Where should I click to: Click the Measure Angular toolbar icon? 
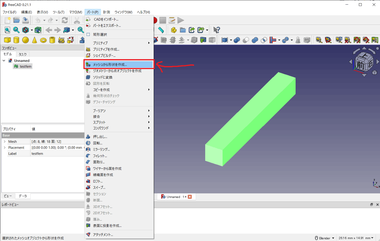tap(328, 40)
